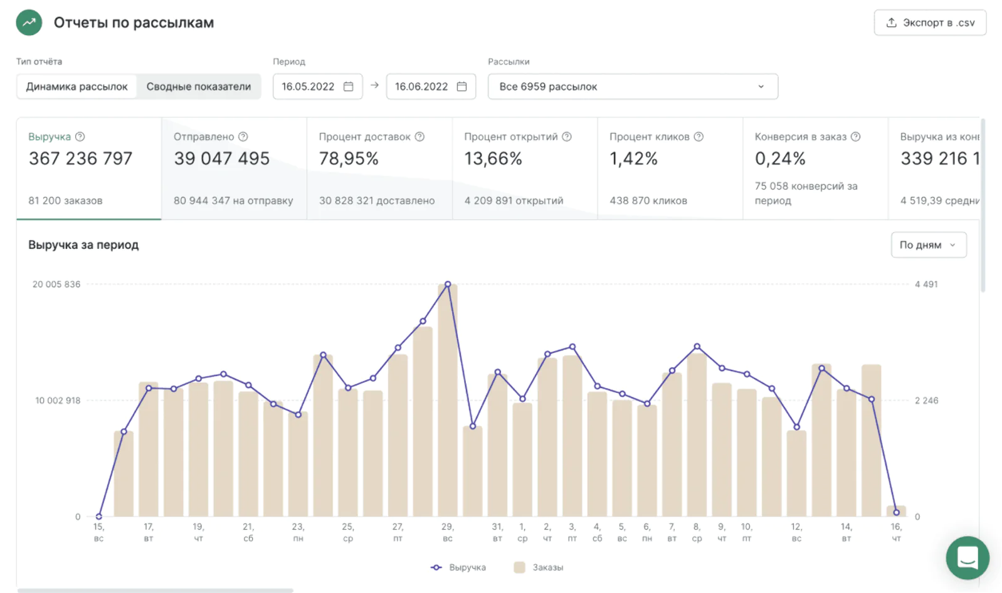1002x593 pixels.
Task: Expand the По дням grouping dropdown
Action: (x=929, y=245)
